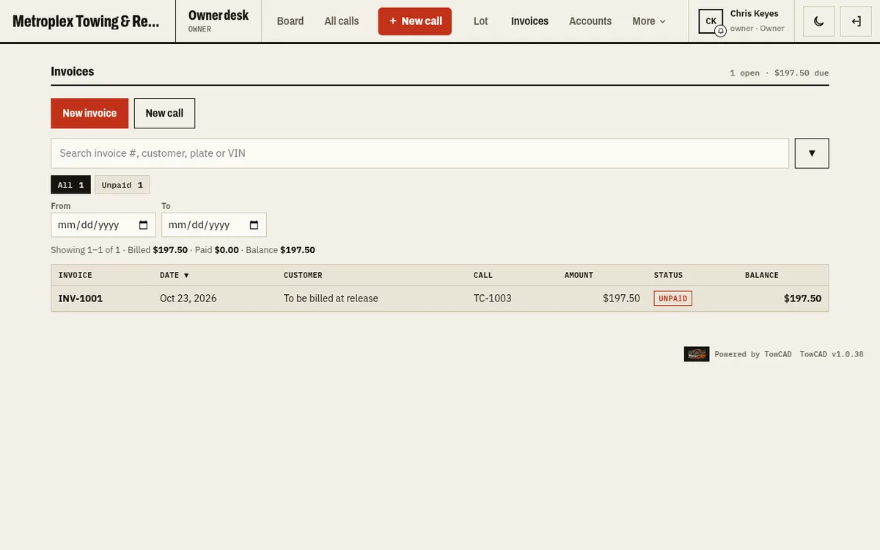Click the TowCAD v1.0.38 version text
Screen dimensions: 880x550
pos(832,354)
